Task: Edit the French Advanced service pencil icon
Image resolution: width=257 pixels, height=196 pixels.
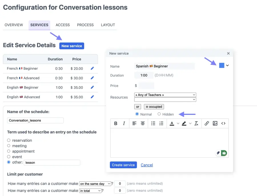Action: 92,78
